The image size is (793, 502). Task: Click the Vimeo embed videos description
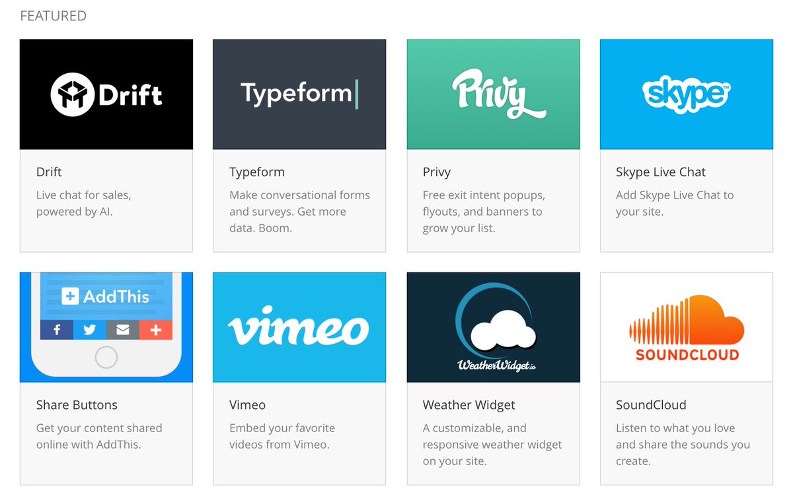[x=282, y=436]
